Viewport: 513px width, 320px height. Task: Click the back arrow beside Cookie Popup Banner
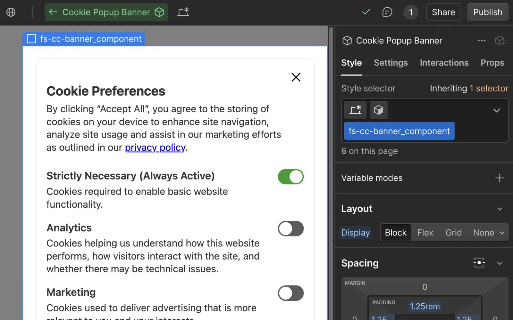[53, 12]
